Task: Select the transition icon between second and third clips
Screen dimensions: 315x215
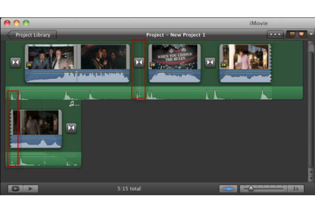Action: pyautogui.click(x=139, y=62)
